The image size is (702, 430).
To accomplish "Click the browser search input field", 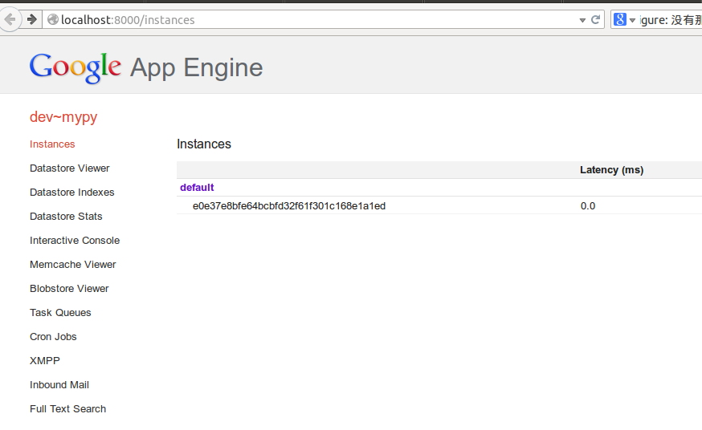I will pyautogui.click(x=671, y=20).
